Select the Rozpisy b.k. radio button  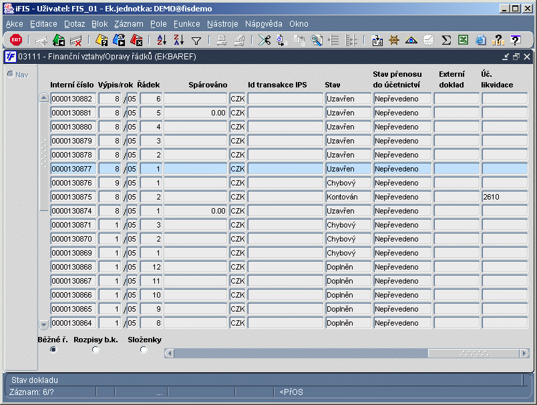click(x=96, y=350)
